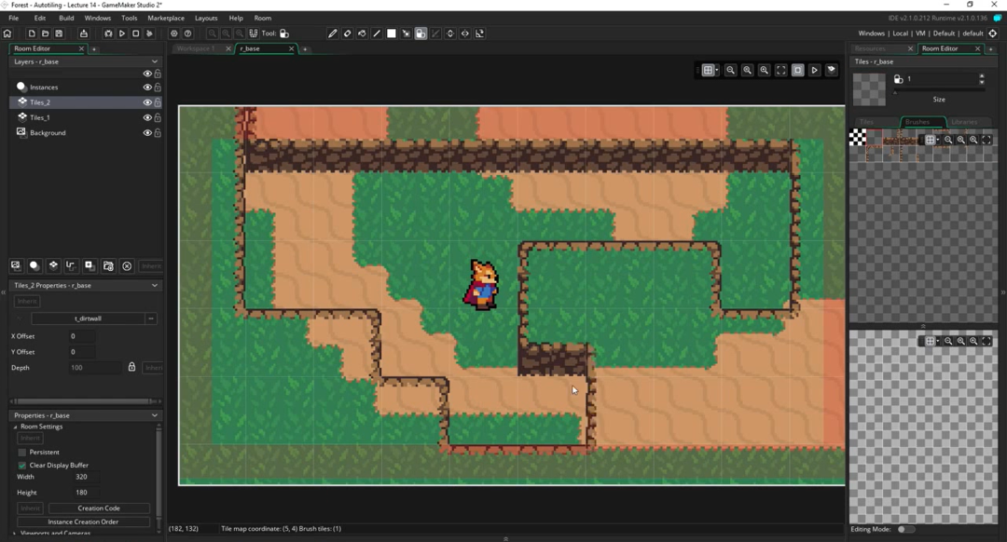
Task: Create a new instance layer icon
Action: tap(34, 265)
